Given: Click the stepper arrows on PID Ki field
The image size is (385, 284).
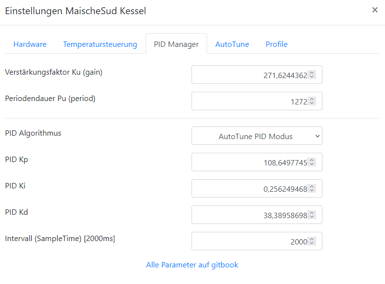Looking at the screenshot, I should coord(312,189).
